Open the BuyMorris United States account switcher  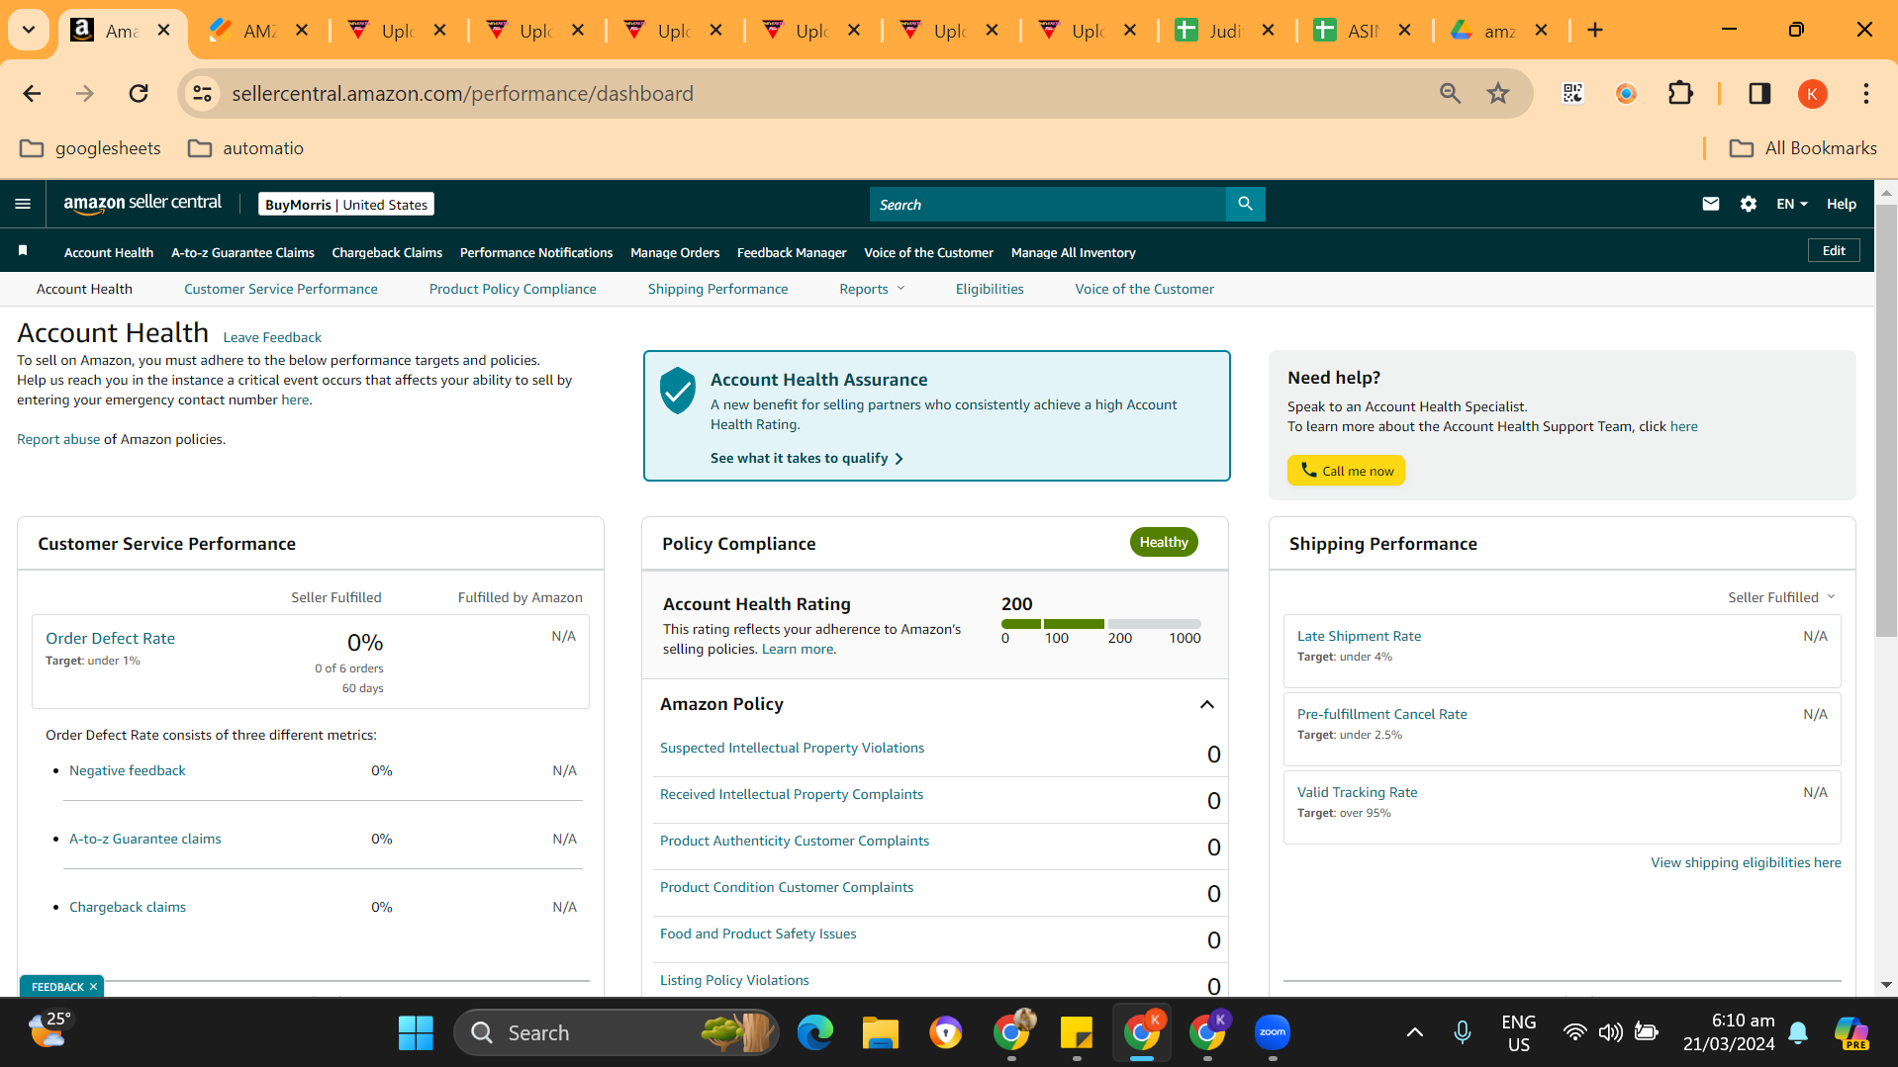(346, 204)
